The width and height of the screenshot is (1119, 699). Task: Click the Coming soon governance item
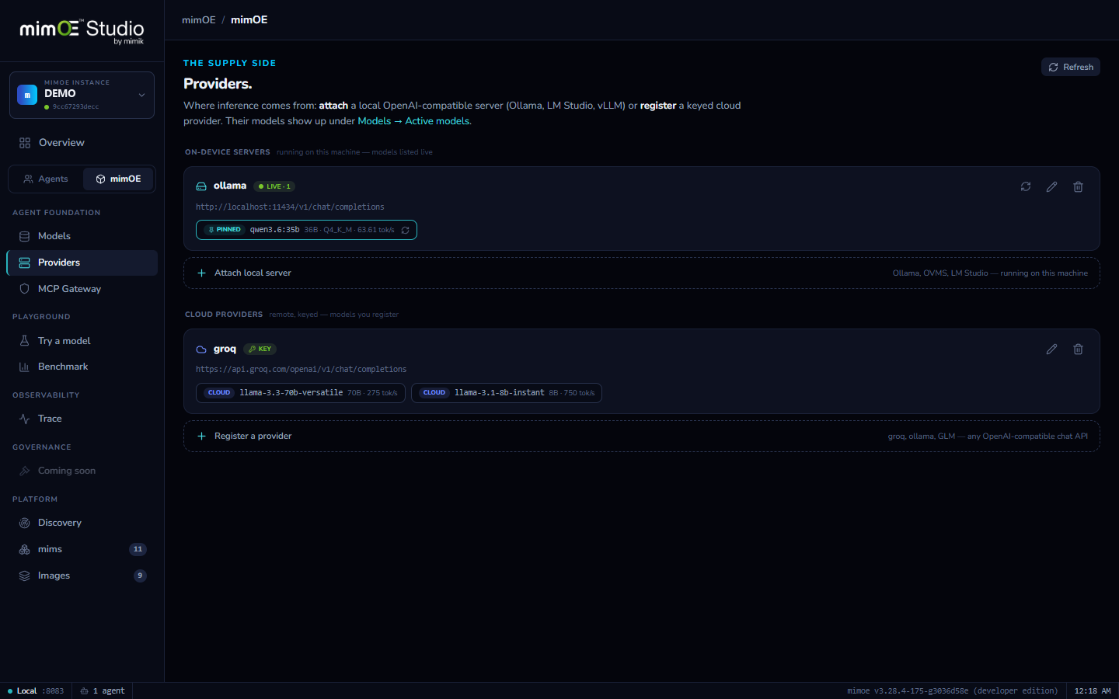click(x=82, y=471)
